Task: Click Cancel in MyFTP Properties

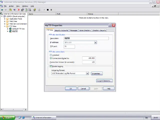Action: (x=83, y=88)
